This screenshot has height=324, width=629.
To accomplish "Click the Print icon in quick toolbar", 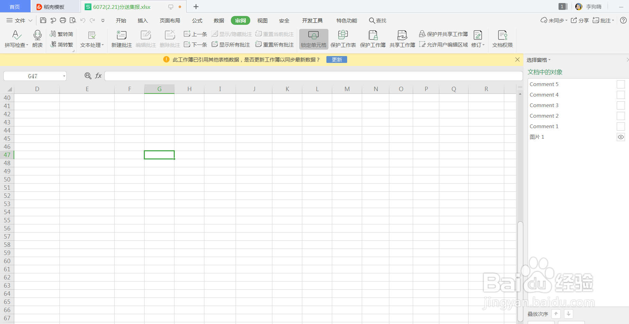I will [63, 20].
